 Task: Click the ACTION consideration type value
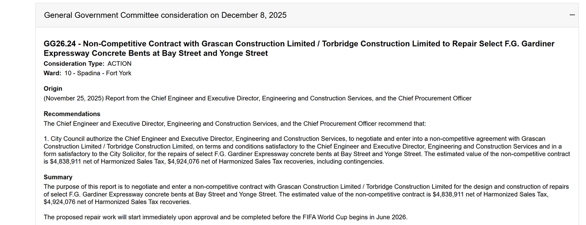pos(119,63)
